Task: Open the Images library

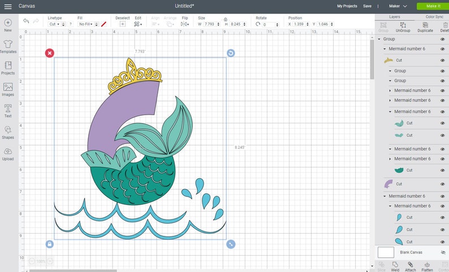Action: point(8,89)
